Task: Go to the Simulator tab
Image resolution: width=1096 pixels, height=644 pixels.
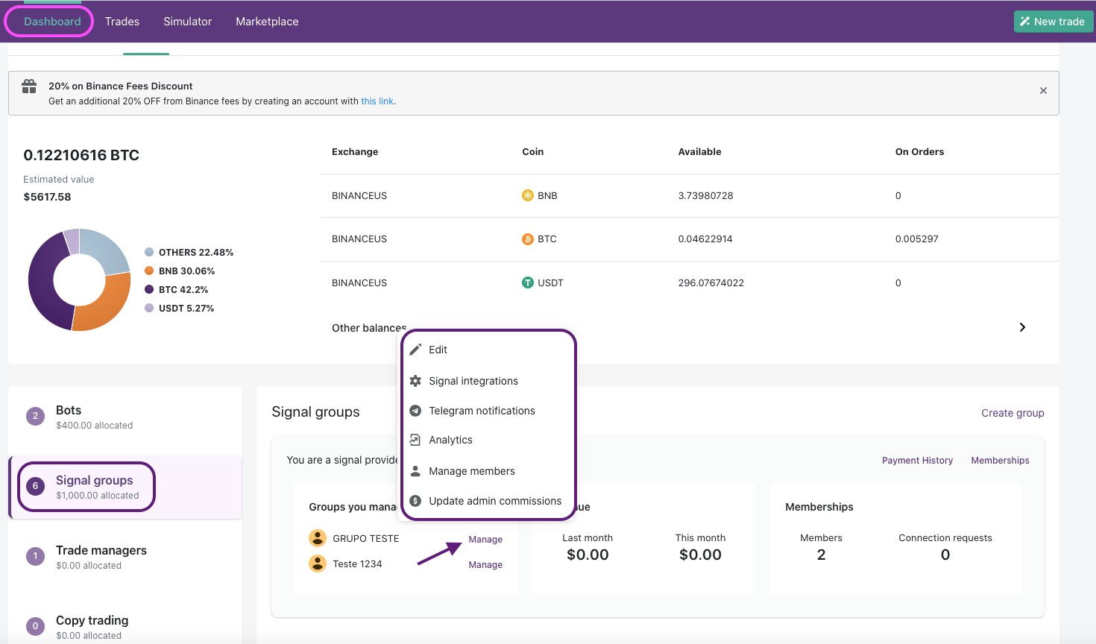Action: coord(188,22)
